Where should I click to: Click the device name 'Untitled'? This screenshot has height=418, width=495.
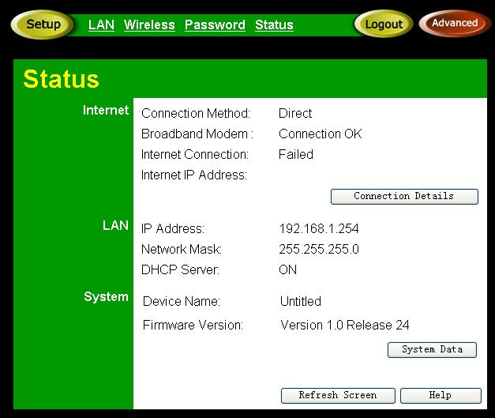pyautogui.click(x=301, y=301)
